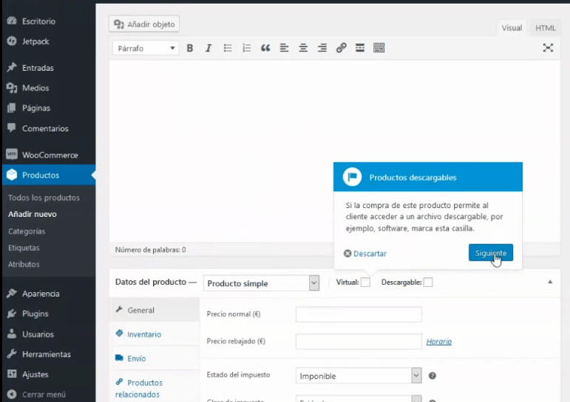
Task: Toggle the toolbar kitchen sink icon
Action: point(379,48)
